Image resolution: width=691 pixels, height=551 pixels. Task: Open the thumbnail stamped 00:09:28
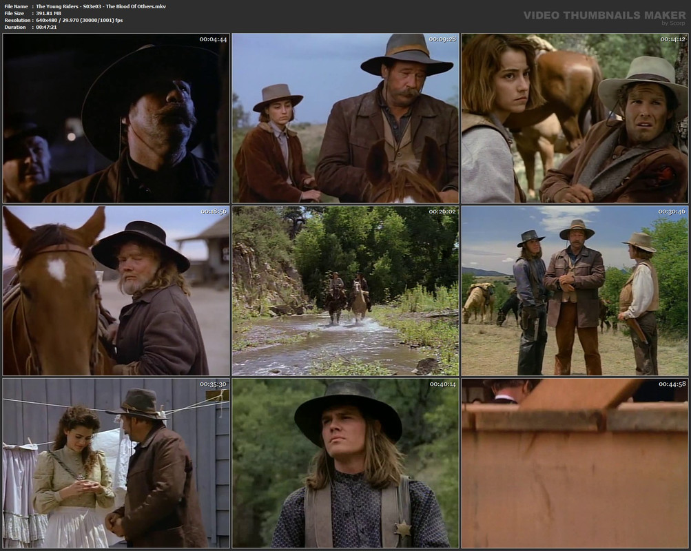pyautogui.click(x=346, y=118)
